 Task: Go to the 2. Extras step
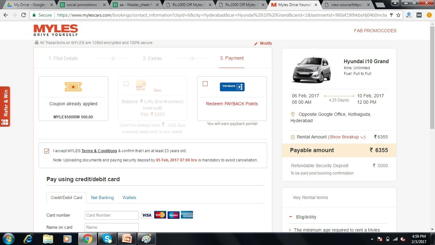[x=152, y=58]
